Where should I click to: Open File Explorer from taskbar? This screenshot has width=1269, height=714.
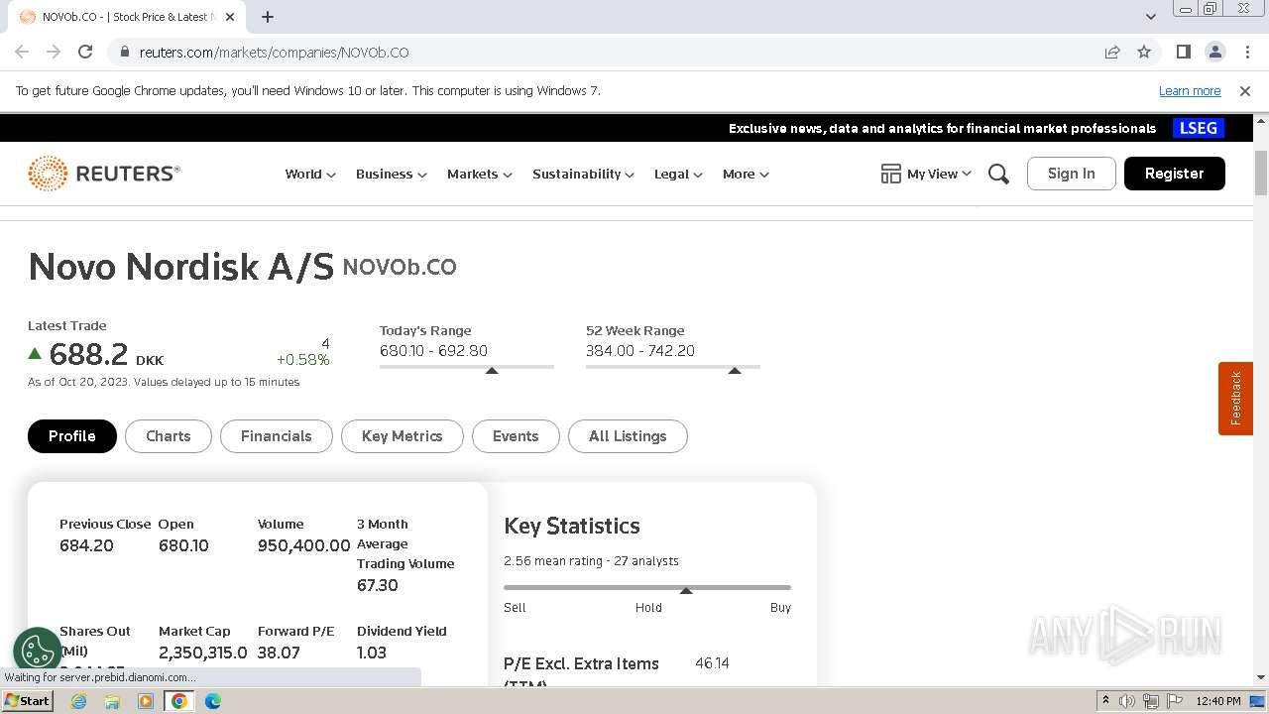(x=112, y=701)
